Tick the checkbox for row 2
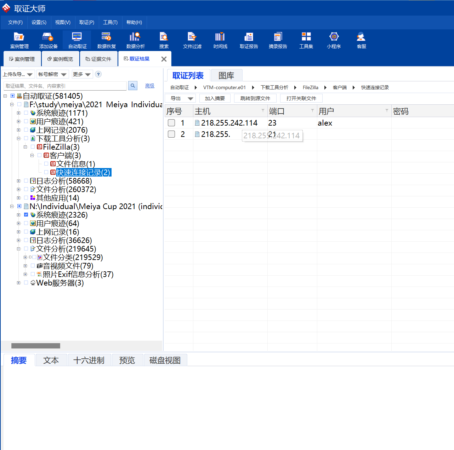The height and width of the screenshot is (450, 454). pos(171,134)
